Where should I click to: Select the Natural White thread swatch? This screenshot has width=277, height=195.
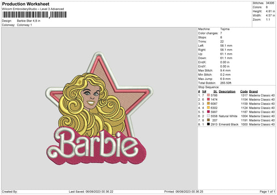(208, 116)
